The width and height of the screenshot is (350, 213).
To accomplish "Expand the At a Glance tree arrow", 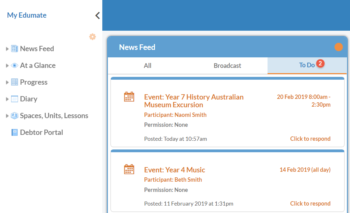I will 7,65.
